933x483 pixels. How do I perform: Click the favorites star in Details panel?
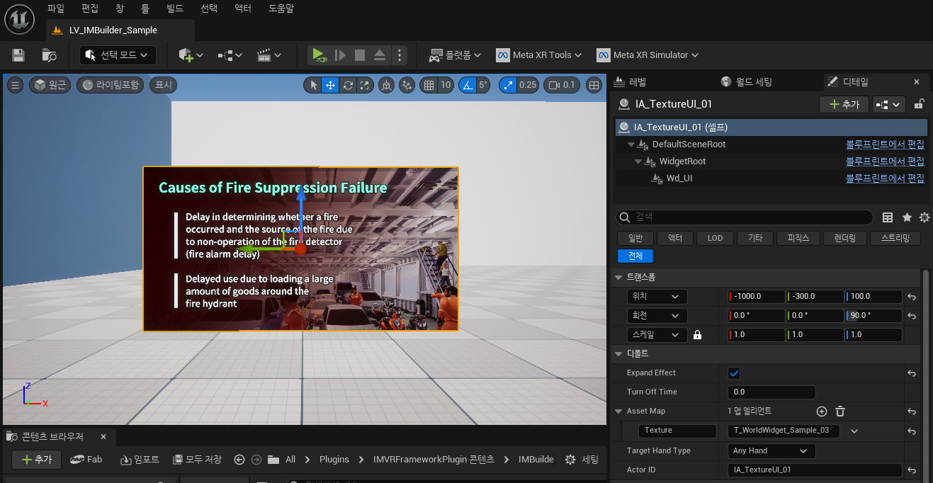907,217
